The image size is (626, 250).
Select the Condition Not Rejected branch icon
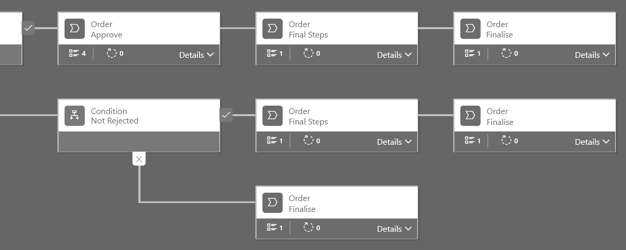pyautogui.click(x=74, y=116)
